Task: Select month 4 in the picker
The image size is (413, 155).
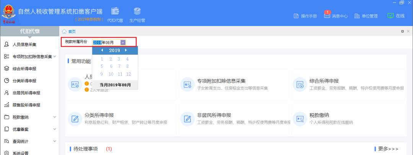Action: [127, 59]
